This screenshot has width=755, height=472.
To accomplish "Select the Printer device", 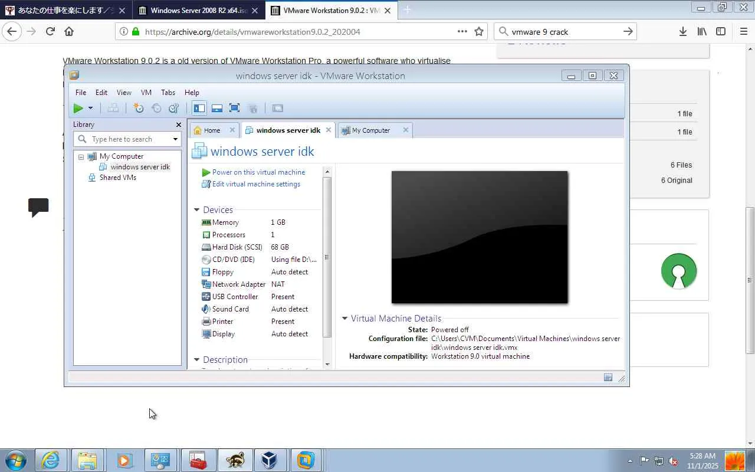I will pos(260,322).
